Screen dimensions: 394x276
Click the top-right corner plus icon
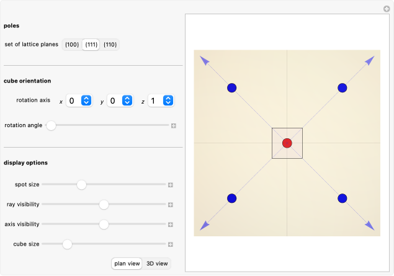pyautogui.click(x=387, y=9)
